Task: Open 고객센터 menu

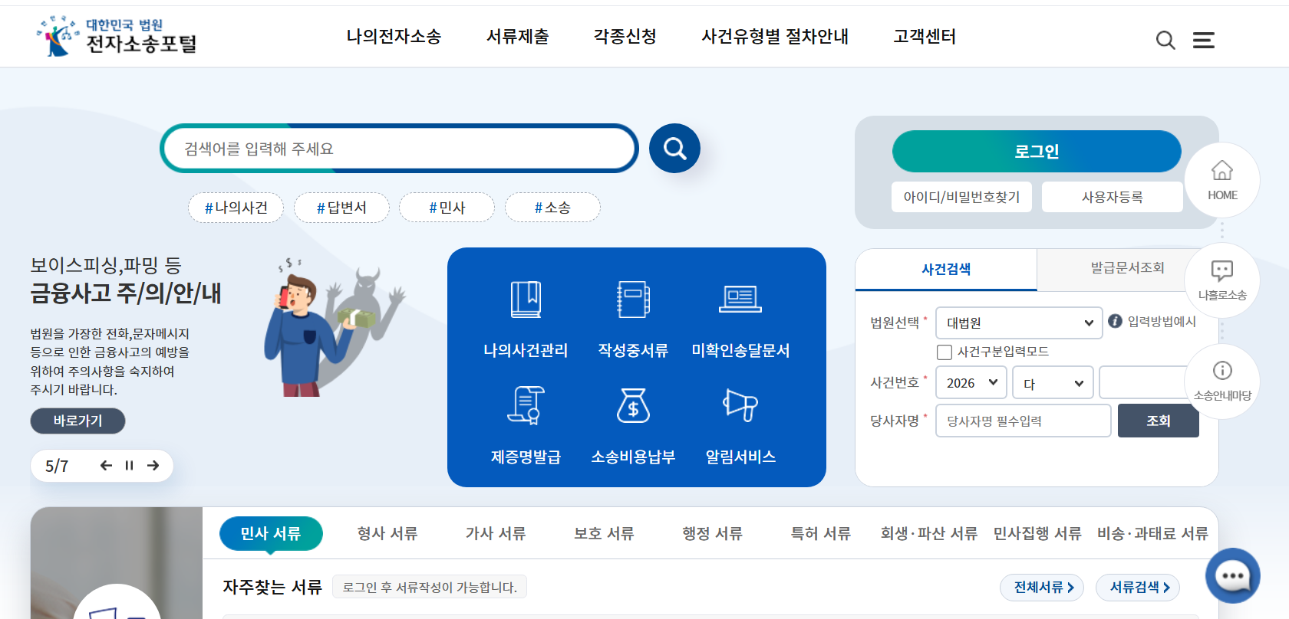Action: point(925,36)
